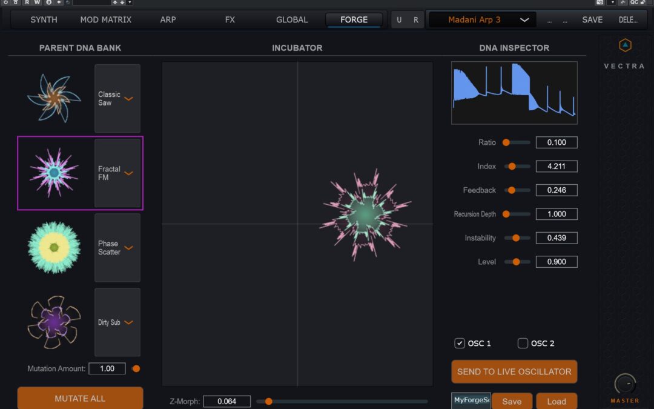Click the camera snapshot icon in host bar
Screen dimensions: 654x409
(599, 2)
